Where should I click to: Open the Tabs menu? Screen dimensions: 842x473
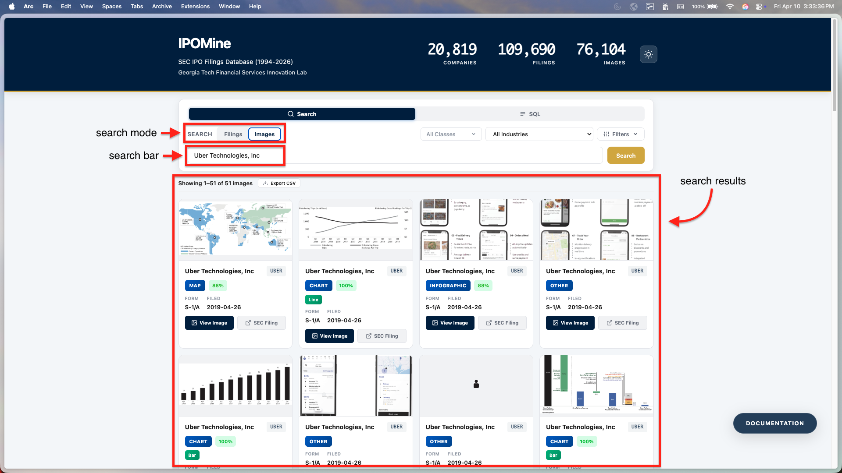pyautogui.click(x=137, y=6)
